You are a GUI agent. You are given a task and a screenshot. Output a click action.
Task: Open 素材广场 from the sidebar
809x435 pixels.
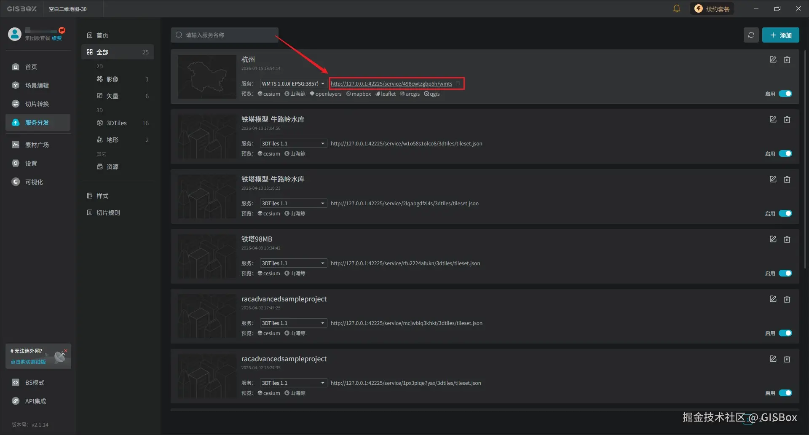coord(38,145)
